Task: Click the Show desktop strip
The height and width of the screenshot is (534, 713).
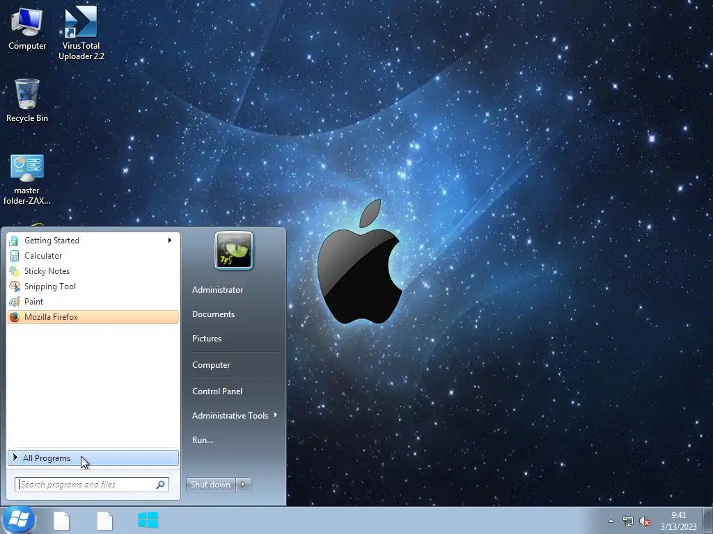Action: [708, 520]
